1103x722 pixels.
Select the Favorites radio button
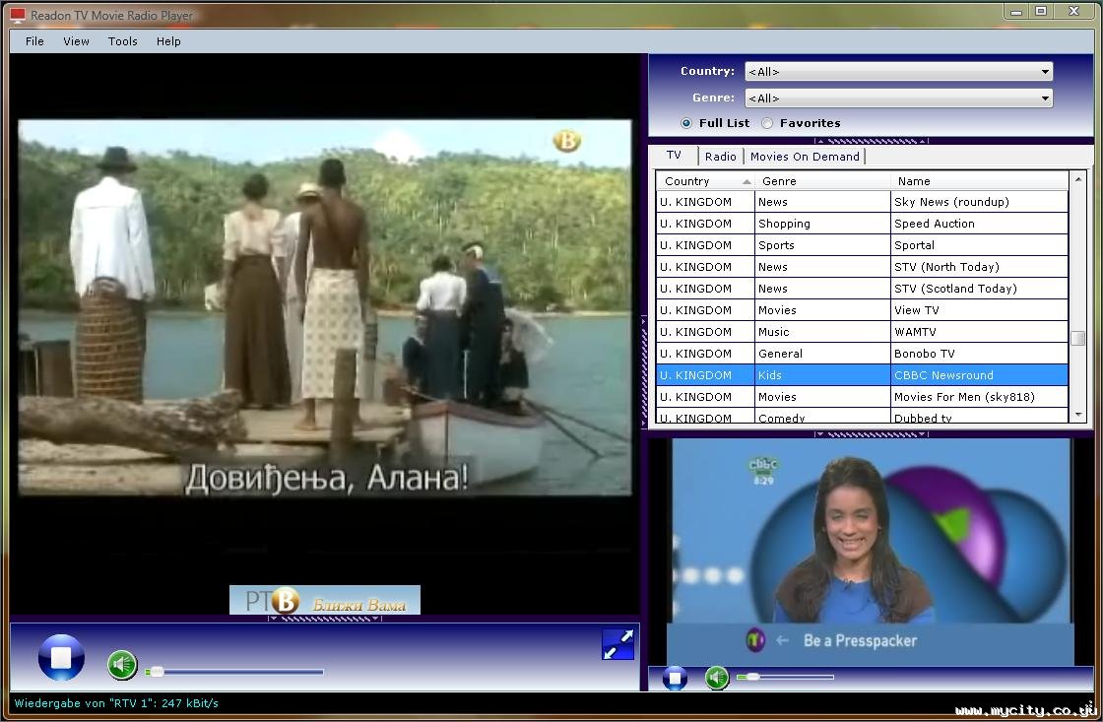767,123
